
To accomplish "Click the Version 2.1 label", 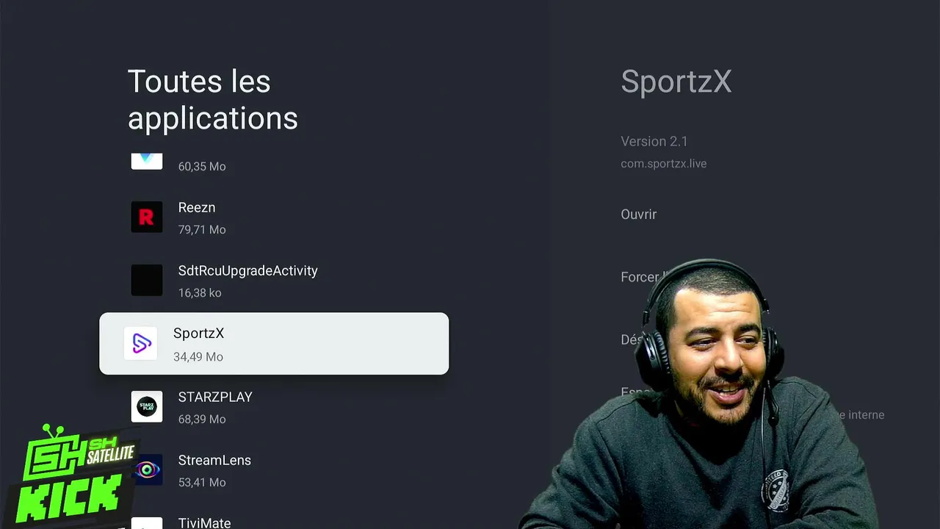I will (654, 141).
